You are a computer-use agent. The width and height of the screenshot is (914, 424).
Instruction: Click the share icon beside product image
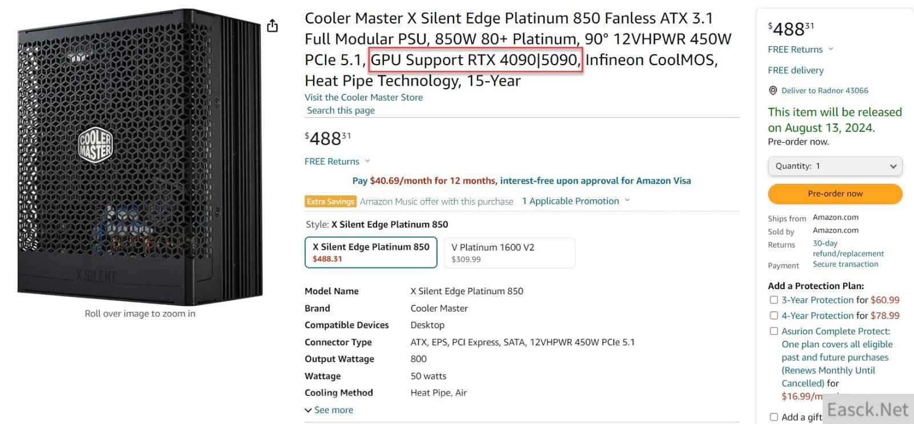click(272, 26)
